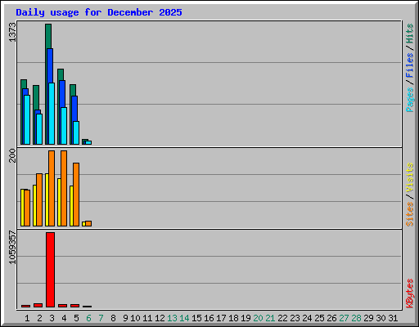The image size is (419, 327).
Task: Select the cyan pages bar for day 4
Action: pyautogui.click(x=64, y=126)
